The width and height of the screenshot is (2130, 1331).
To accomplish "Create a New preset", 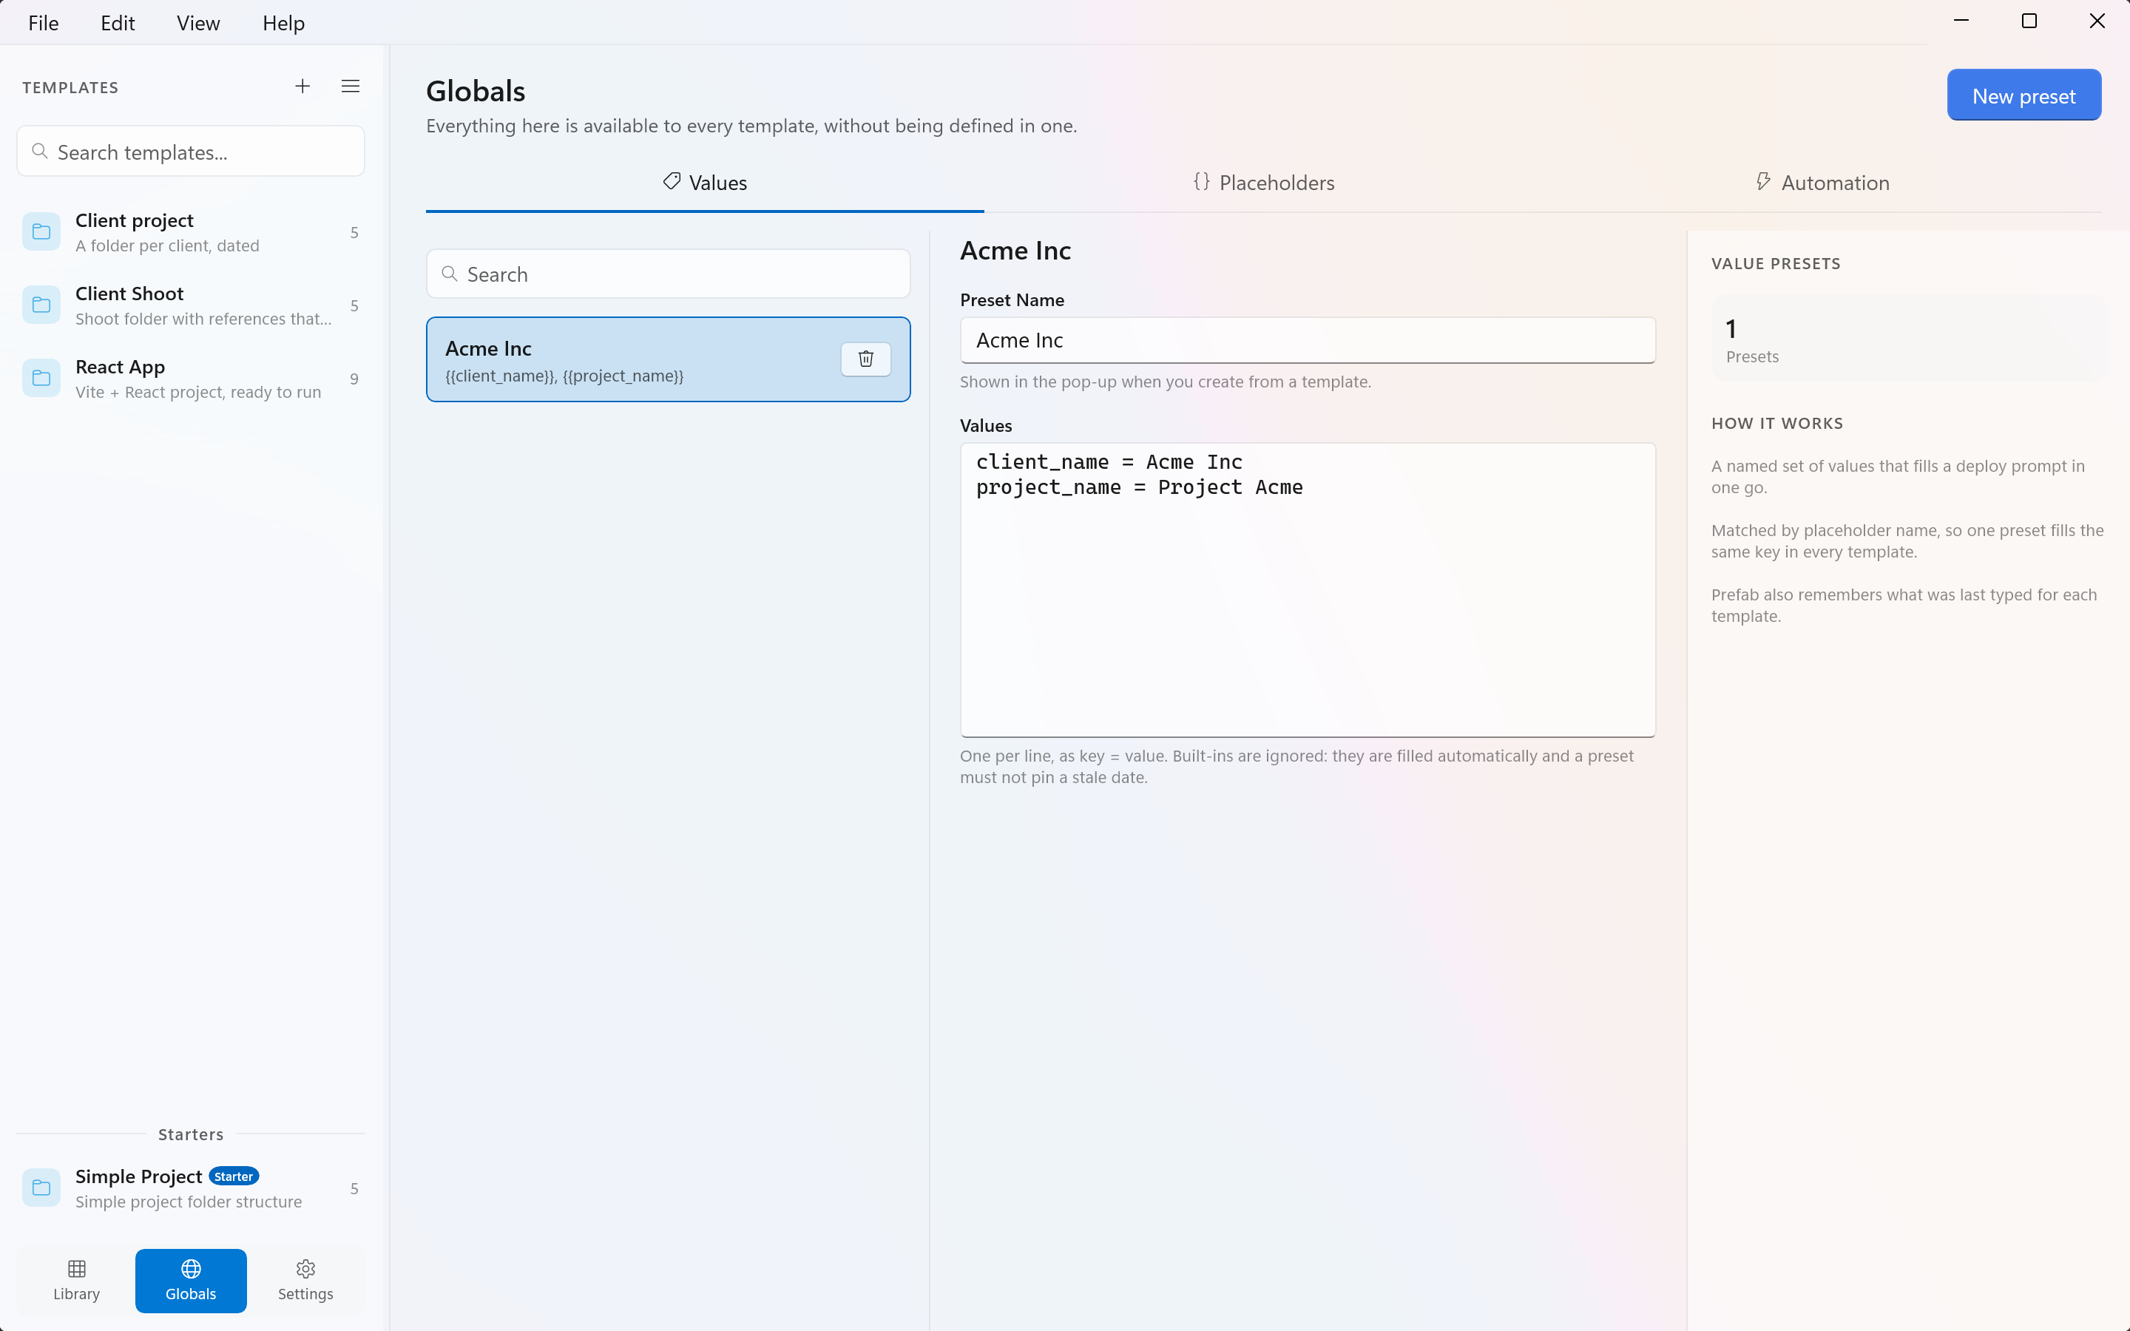I will tap(2023, 95).
